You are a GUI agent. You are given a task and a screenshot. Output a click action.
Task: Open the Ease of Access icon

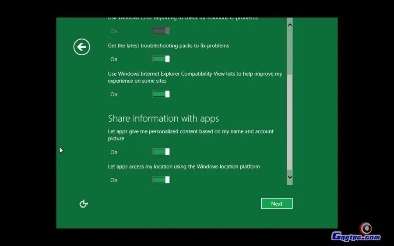84,204
